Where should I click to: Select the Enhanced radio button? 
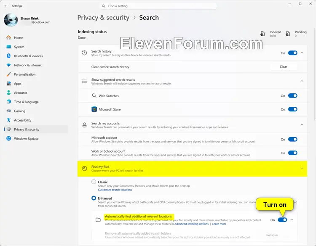point(94,198)
